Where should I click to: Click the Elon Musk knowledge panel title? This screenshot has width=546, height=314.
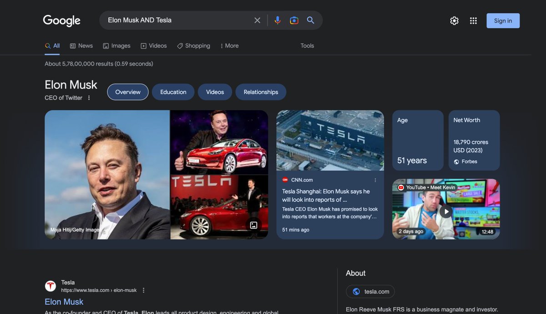71,85
